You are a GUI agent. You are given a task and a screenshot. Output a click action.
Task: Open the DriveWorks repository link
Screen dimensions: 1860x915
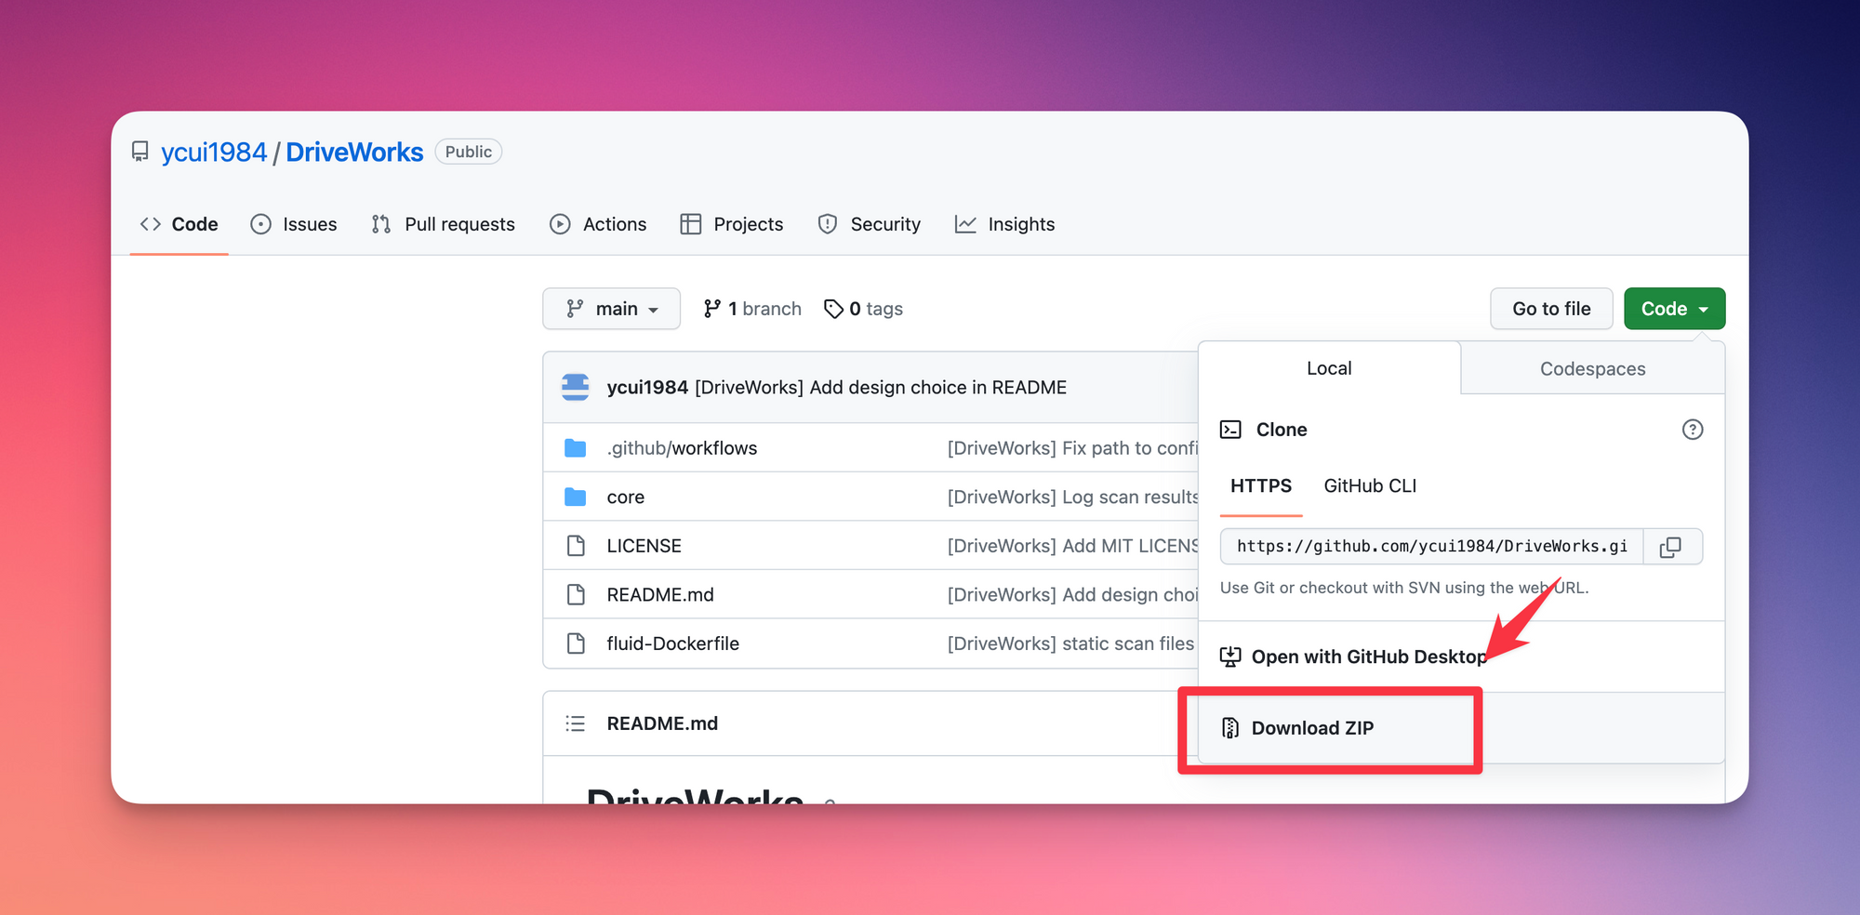point(354,152)
